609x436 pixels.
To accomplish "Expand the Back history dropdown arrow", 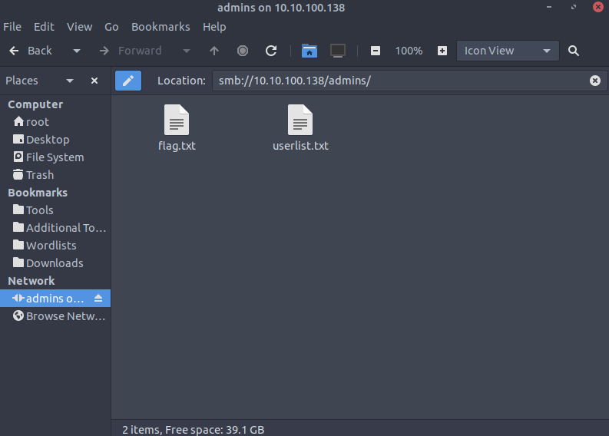I will coord(77,51).
